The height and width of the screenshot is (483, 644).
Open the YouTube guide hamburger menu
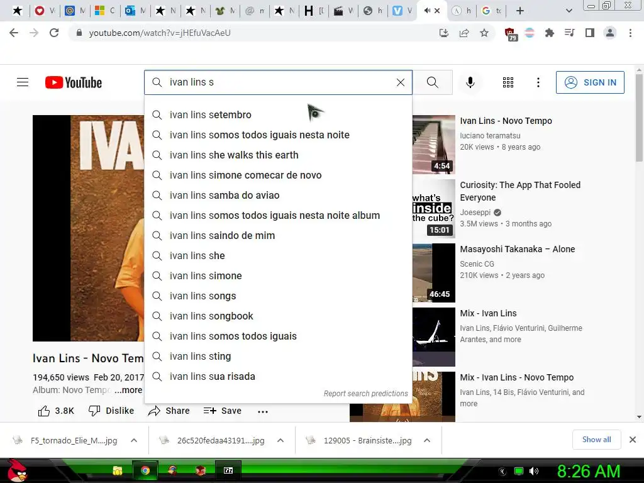[x=23, y=82]
